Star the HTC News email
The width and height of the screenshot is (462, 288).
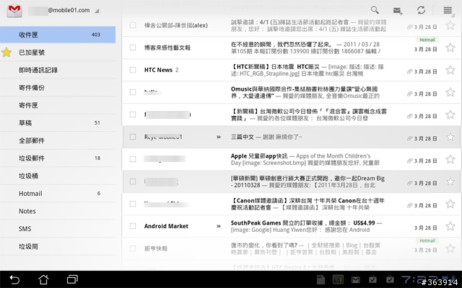tap(450, 70)
